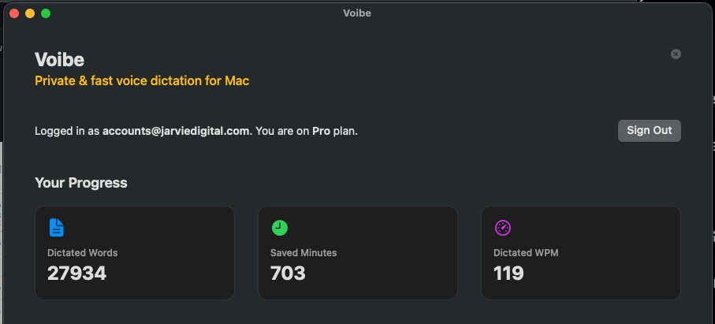The image size is (715, 324).
Task: Click the green clock icon for Saved Minutes
Action: [280, 228]
